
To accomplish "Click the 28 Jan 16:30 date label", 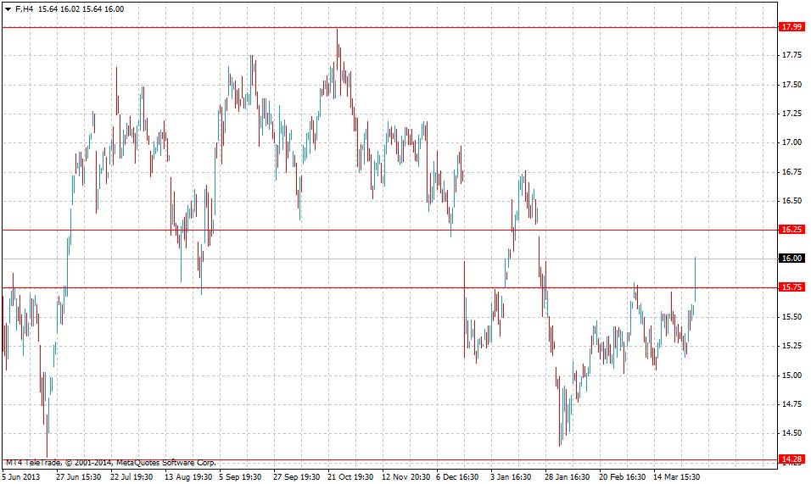I will click(x=567, y=476).
